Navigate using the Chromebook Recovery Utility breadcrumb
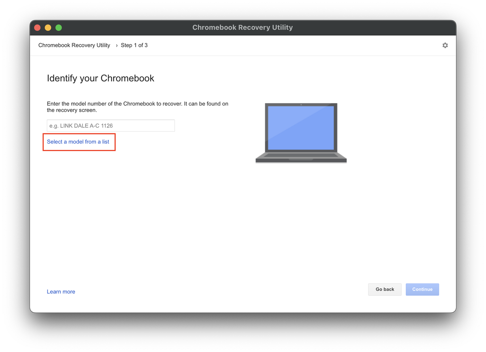Viewport: 486px width, 352px height. [74, 45]
